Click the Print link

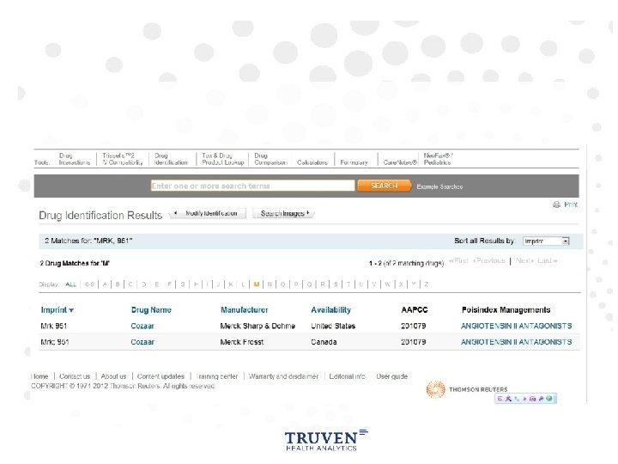(x=570, y=205)
